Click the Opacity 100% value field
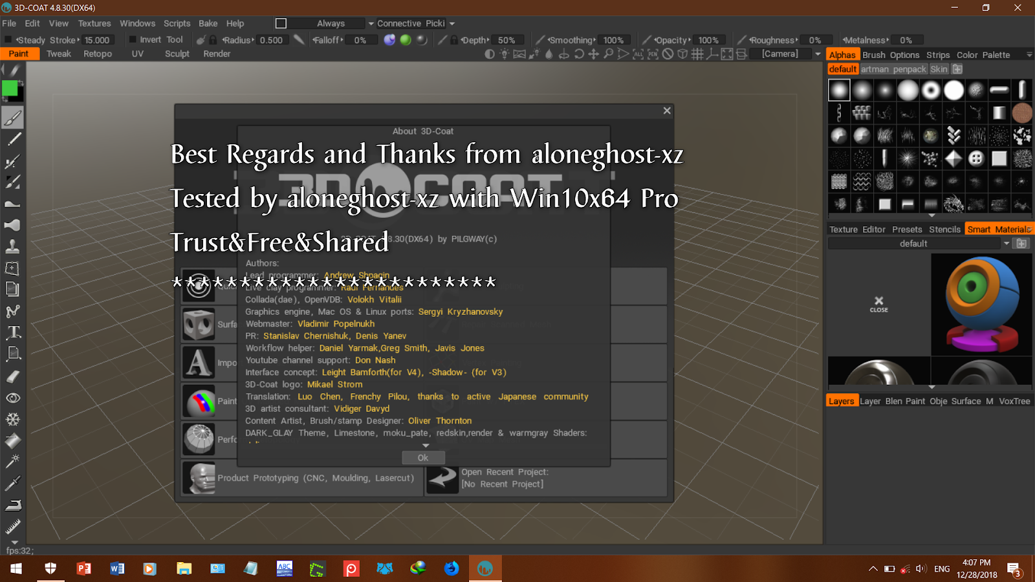The height and width of the screenshot is (582, 1035). [x=708, y=40]
